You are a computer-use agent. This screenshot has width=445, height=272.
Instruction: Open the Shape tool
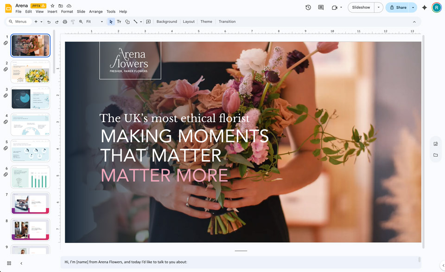coord(127,21)
